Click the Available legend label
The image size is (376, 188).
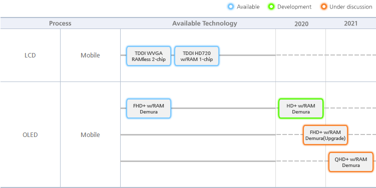coord(248,6)
